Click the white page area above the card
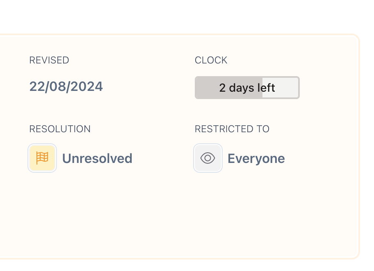 point(185,16)
